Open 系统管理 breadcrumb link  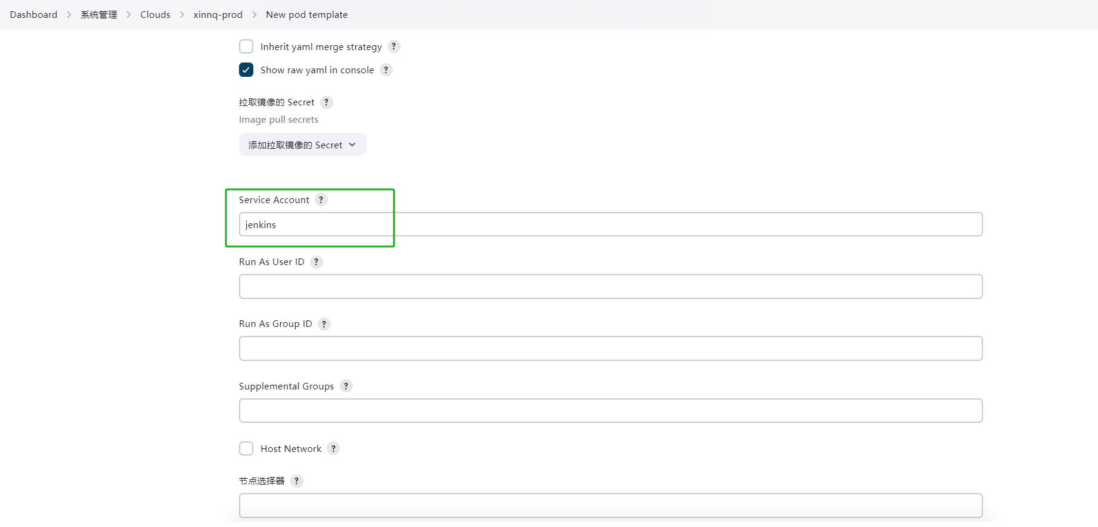99,14
